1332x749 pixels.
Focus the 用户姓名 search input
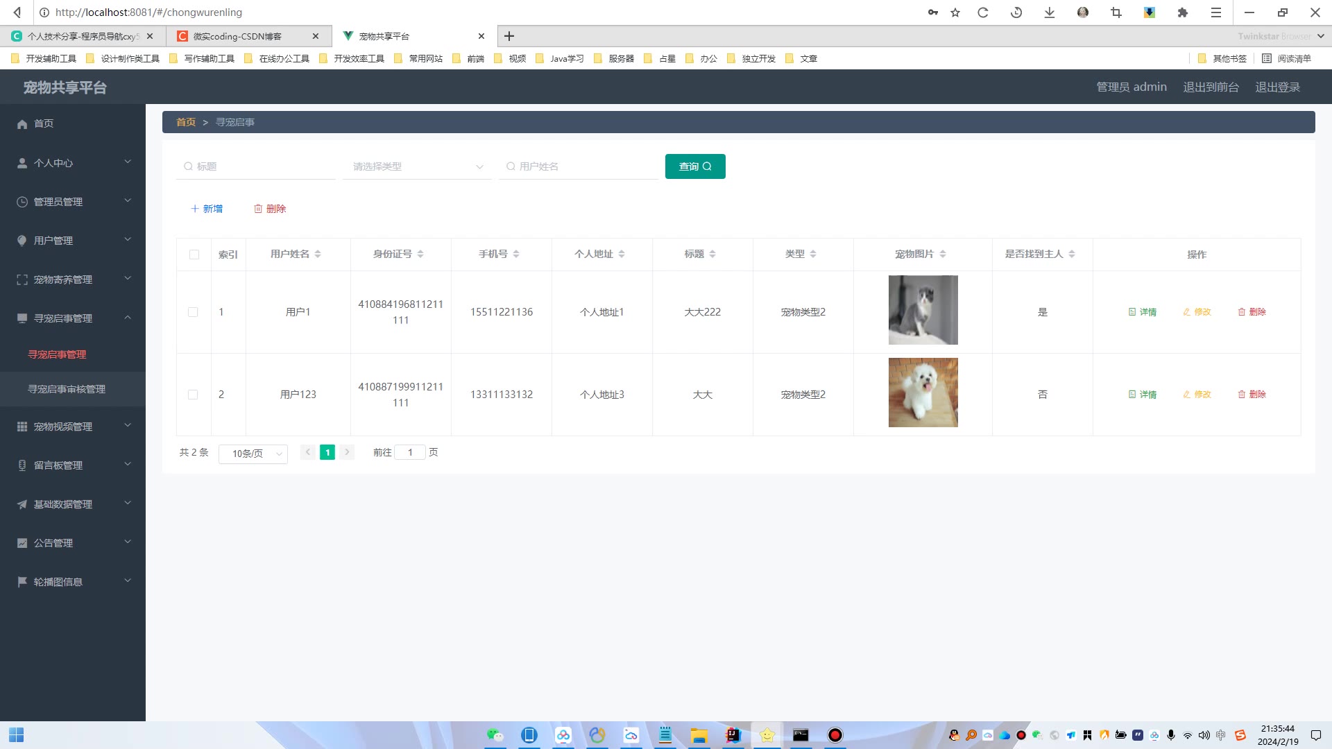579,166
